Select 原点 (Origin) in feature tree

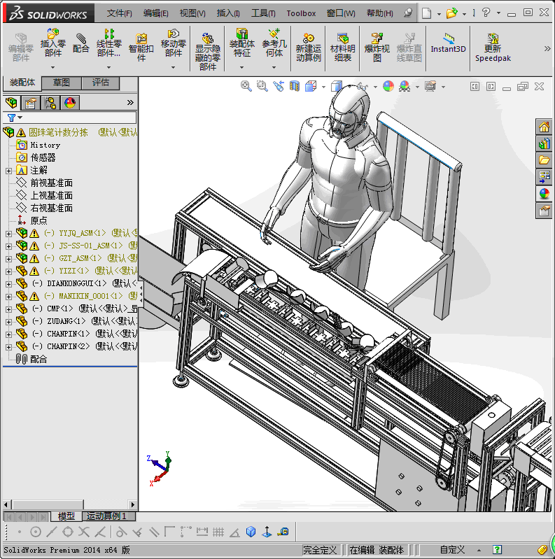point(38,220)
